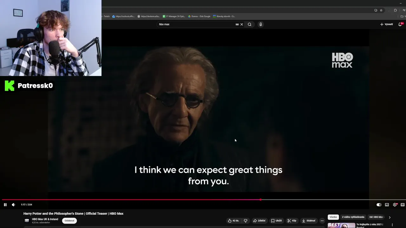This screenshot has width=406, height=228.
Task: Select the Všetko filter chip
Action: (333, 217)
